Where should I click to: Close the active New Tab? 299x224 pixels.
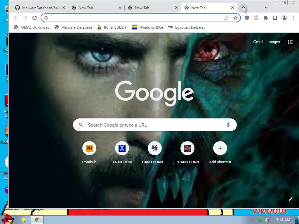point(232,8)
